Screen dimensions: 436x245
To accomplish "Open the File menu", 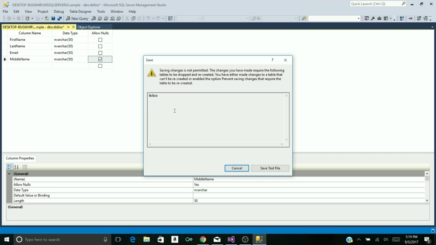I will (x=5, y=11).
